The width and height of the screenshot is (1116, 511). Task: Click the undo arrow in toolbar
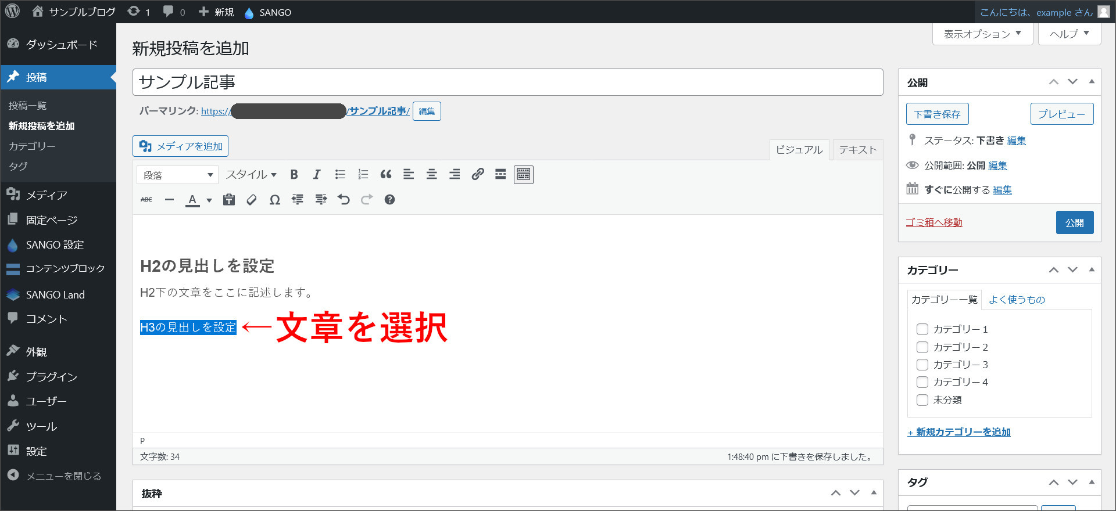point(344,200)
